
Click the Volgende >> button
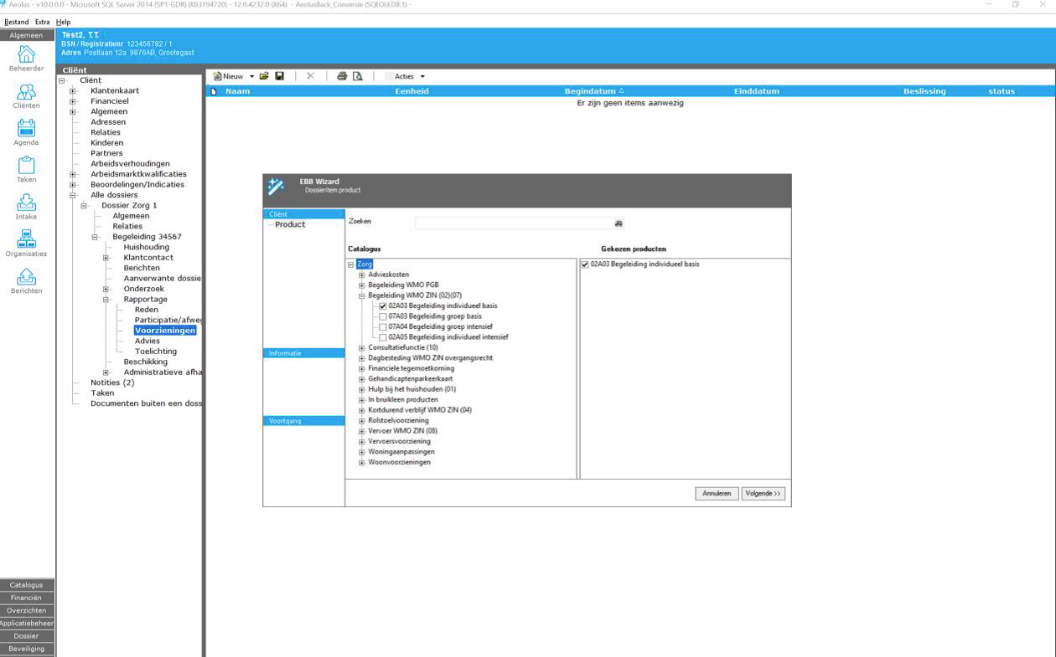(x=763, y=494)
